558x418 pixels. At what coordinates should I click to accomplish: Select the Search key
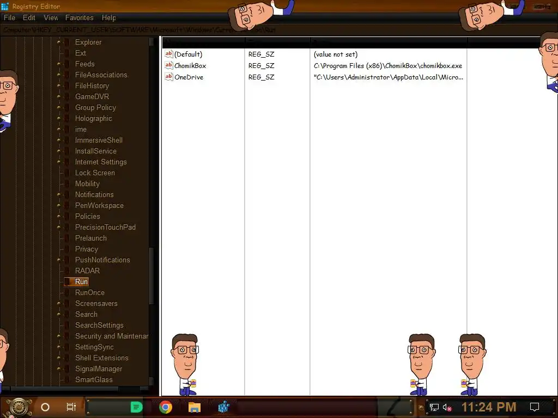tap(86, 314)
